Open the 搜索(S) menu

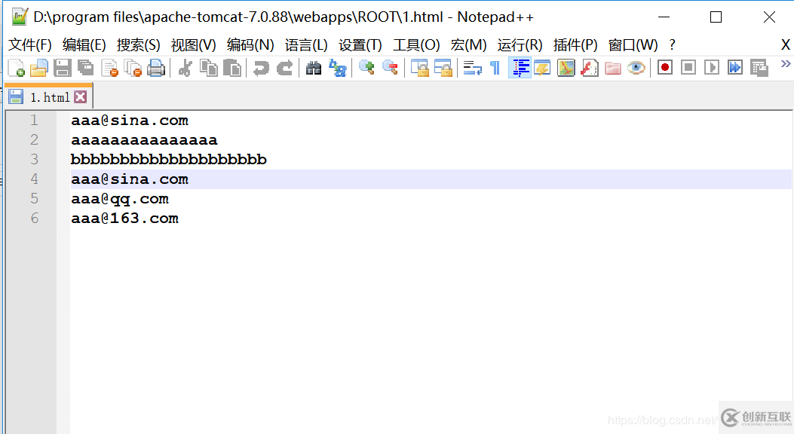pyautogui.click(x=138, y=45)
